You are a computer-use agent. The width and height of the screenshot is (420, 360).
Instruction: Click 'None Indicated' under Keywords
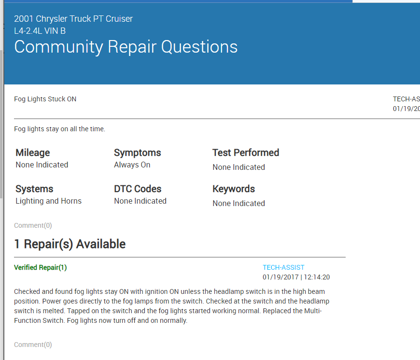pyautogui.click(x=238, y=203)
